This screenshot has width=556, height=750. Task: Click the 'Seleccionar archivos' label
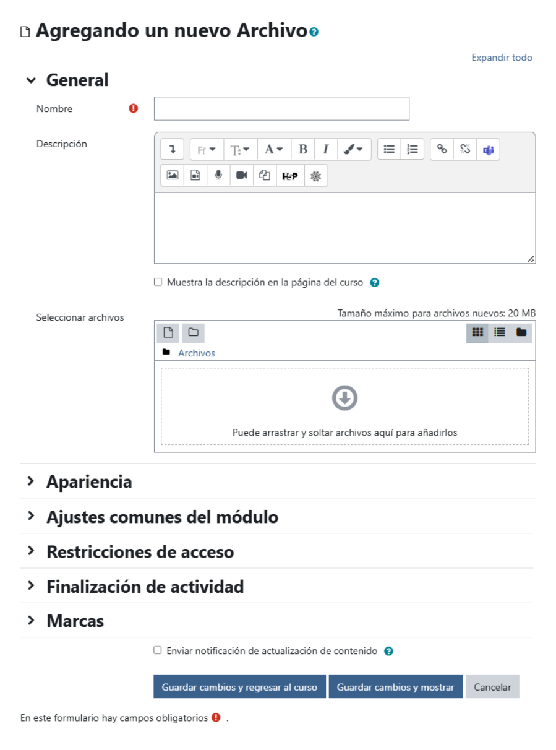point(80,317)
